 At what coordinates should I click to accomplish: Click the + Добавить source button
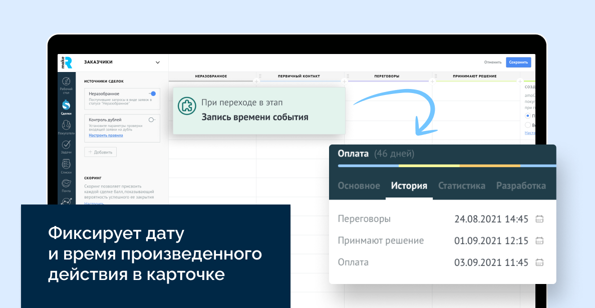(x=101, y=152)
